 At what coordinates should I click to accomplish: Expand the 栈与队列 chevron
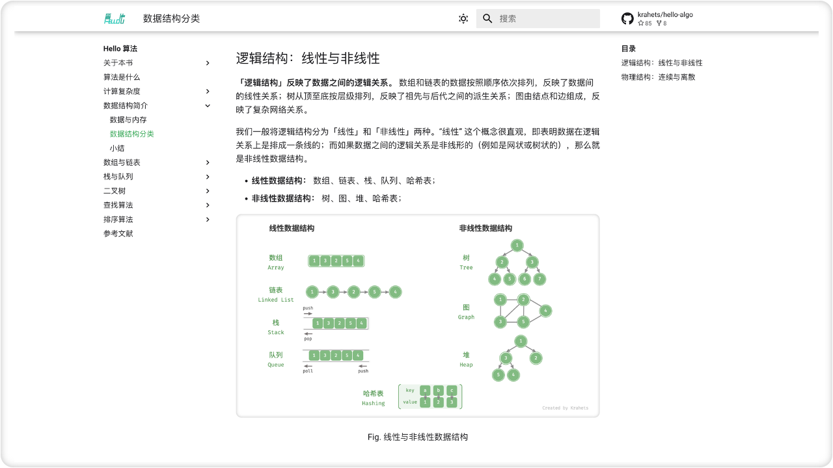tap(208, 177)
